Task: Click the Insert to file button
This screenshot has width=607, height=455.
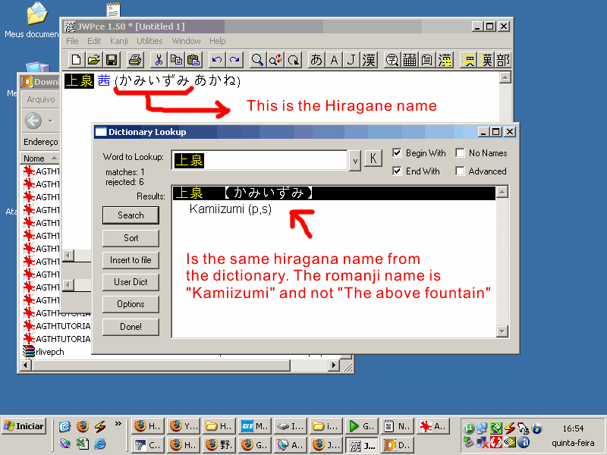Action: coord(131,260)
